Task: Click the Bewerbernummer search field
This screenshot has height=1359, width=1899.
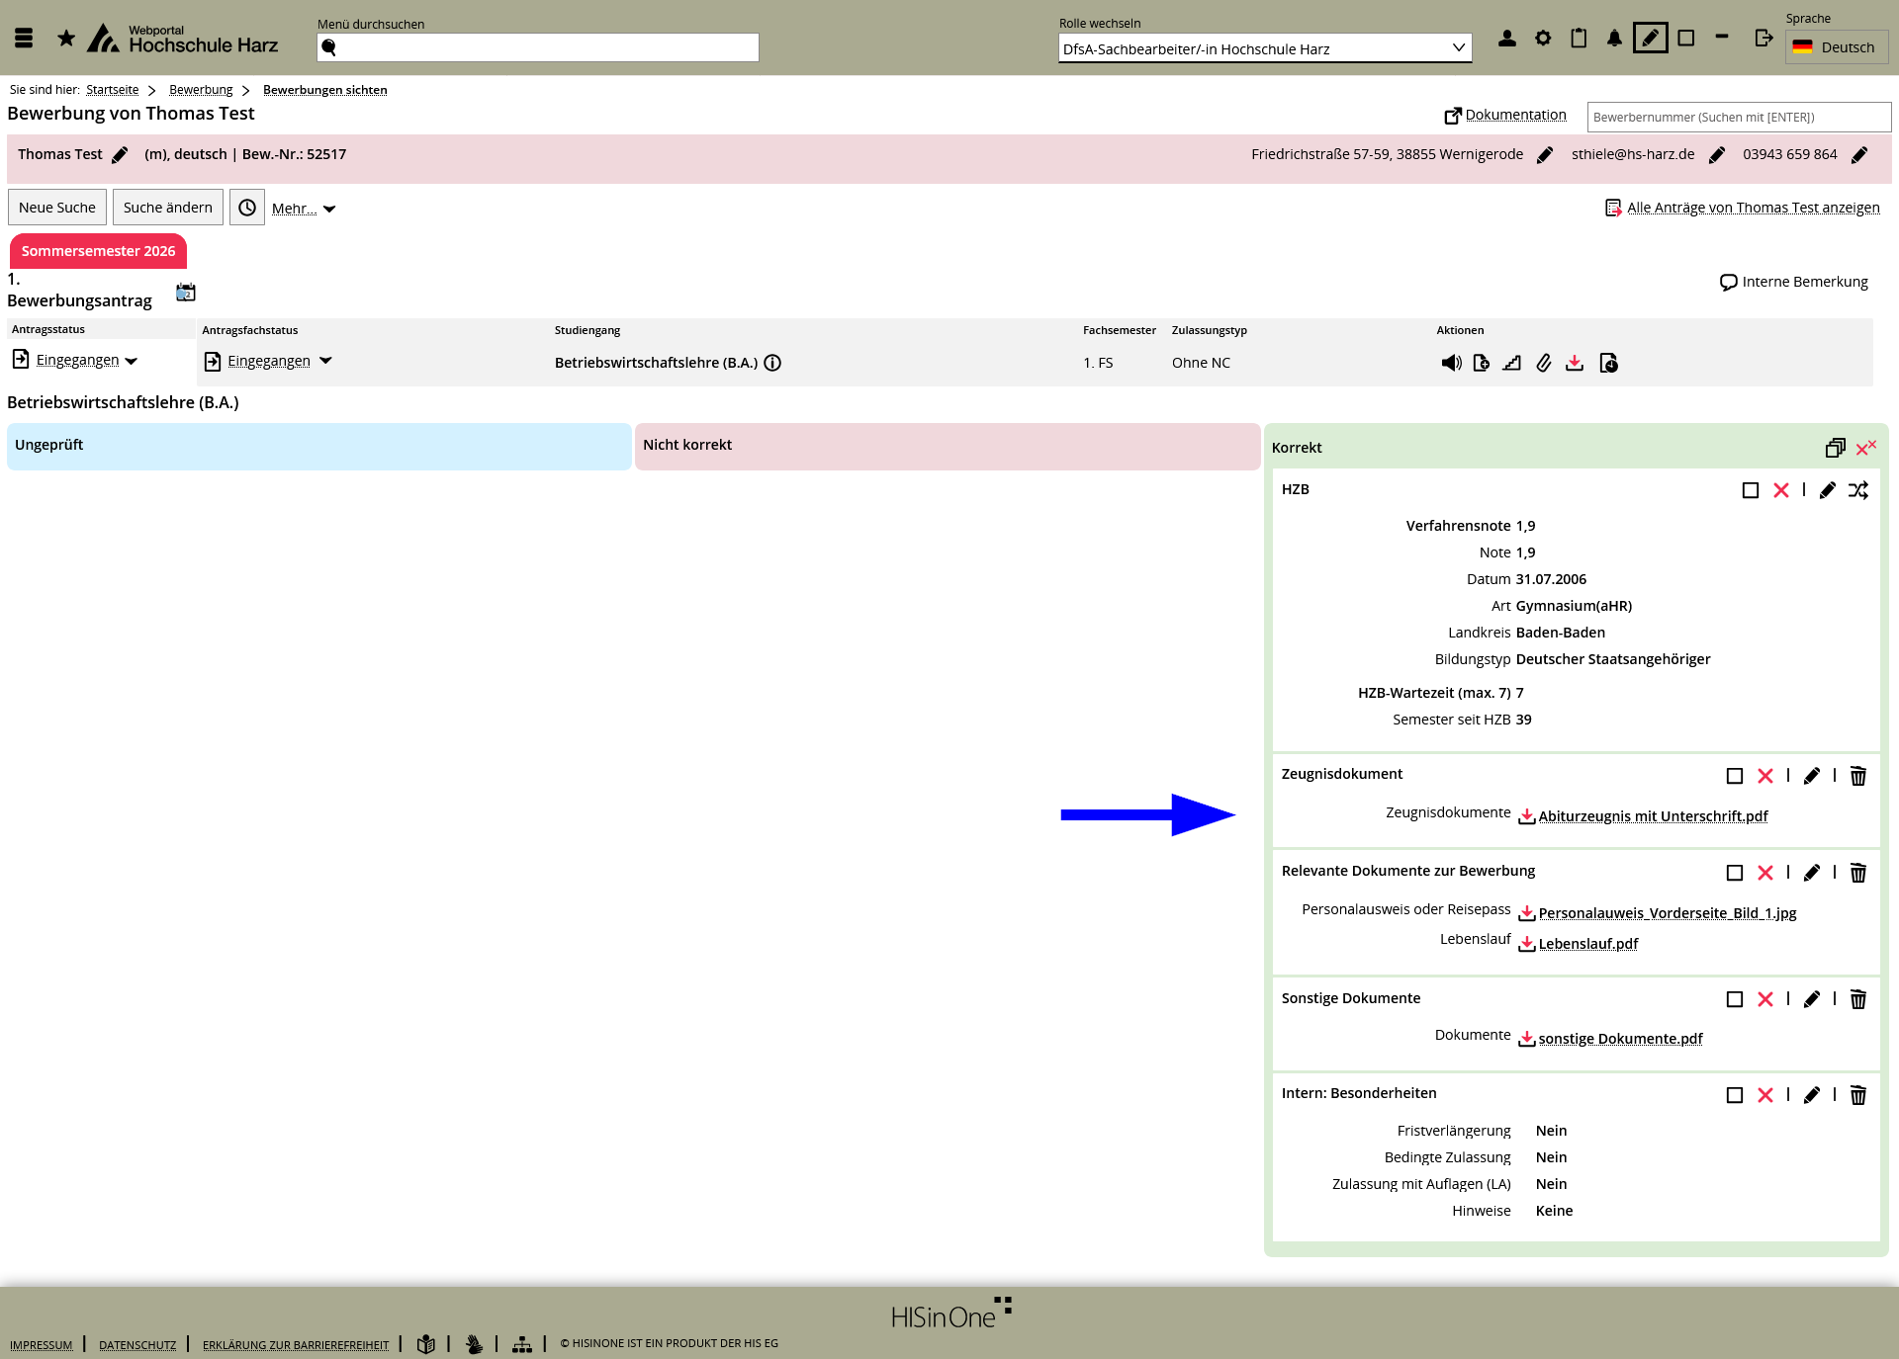Action: [x=1738, y=117]
